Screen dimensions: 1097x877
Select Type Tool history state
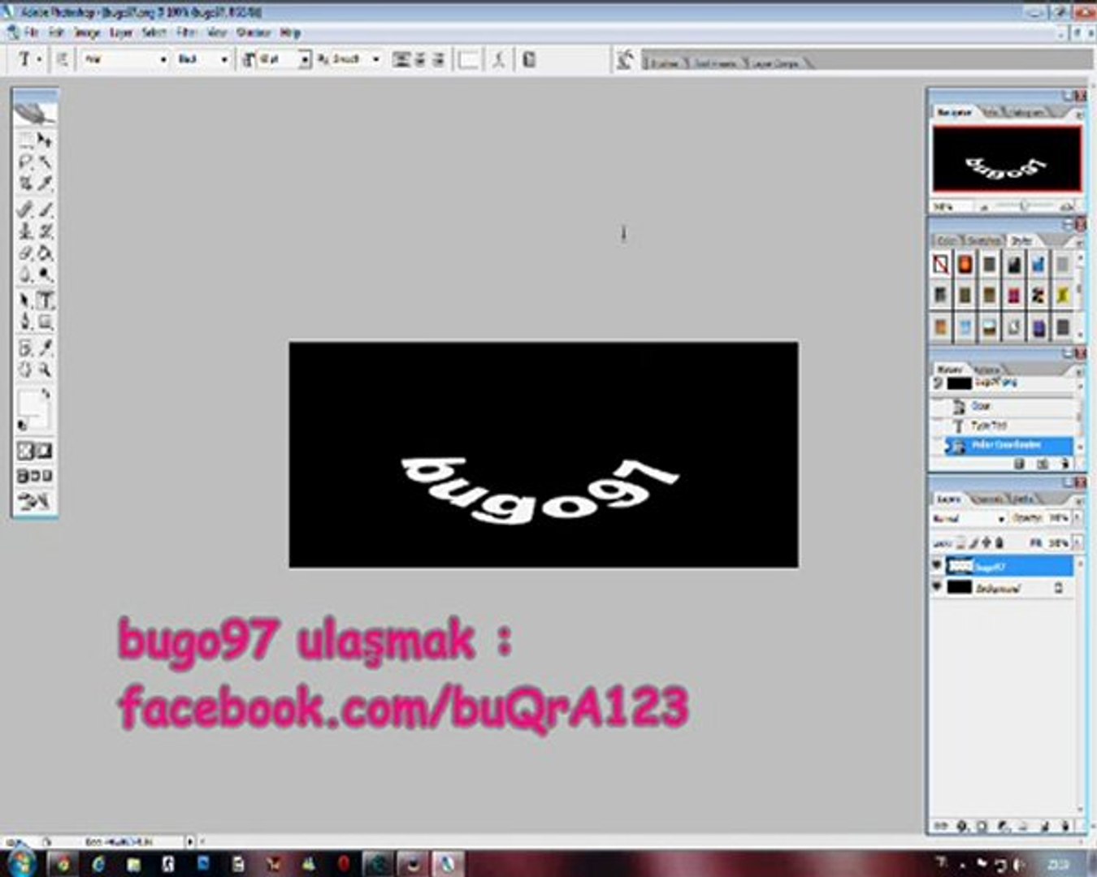(x=1008, y=425)
